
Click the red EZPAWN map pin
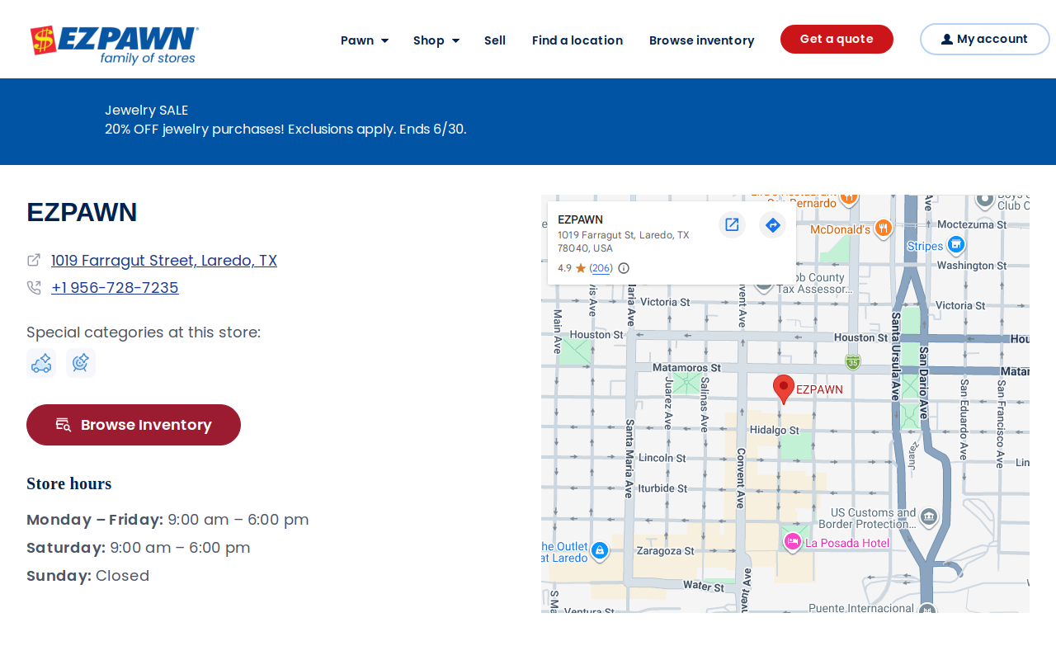point(784,389)
